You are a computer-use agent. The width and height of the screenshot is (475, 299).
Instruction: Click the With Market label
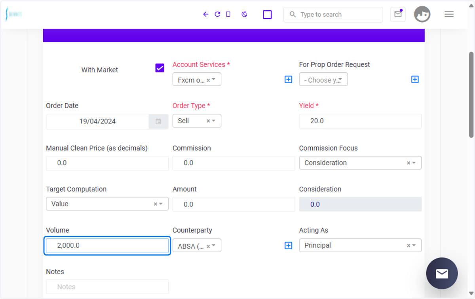pos(100,70)
